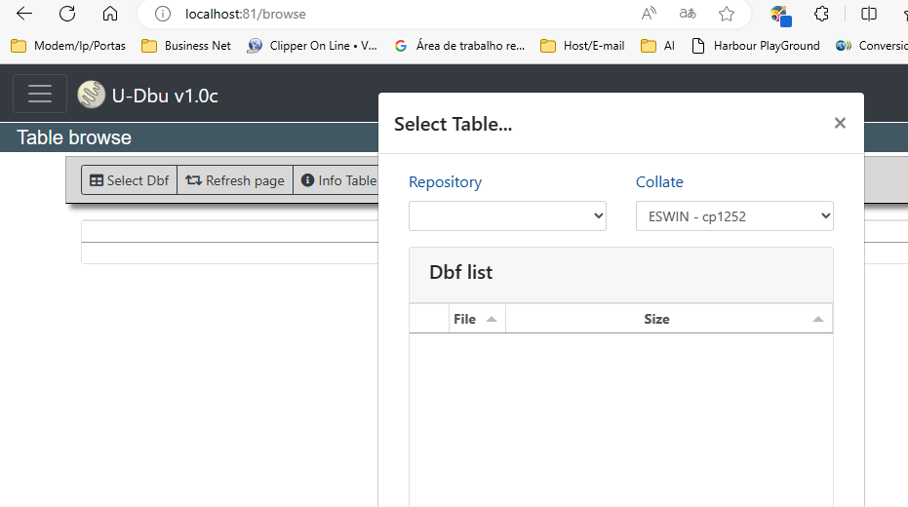Open the Harbour PlayGround bookmark
This screenshot has width=908, height=507.
(756, 45)
